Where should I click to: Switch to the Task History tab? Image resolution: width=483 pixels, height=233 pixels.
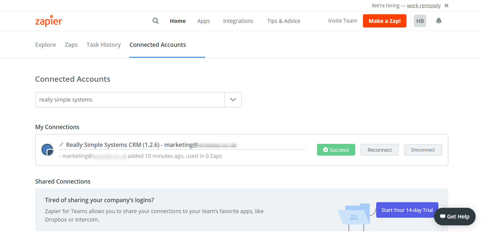[104, 45]
